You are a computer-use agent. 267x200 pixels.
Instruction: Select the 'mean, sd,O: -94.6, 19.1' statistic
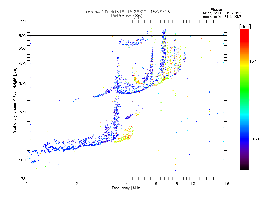[x=222, y=13]
